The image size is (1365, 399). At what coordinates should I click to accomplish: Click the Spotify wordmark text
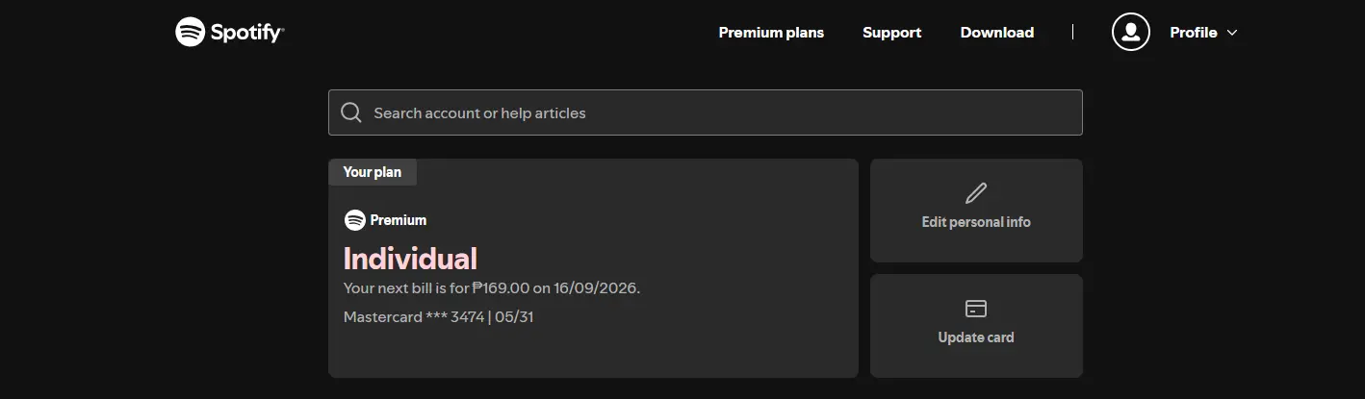click(247, 33)
